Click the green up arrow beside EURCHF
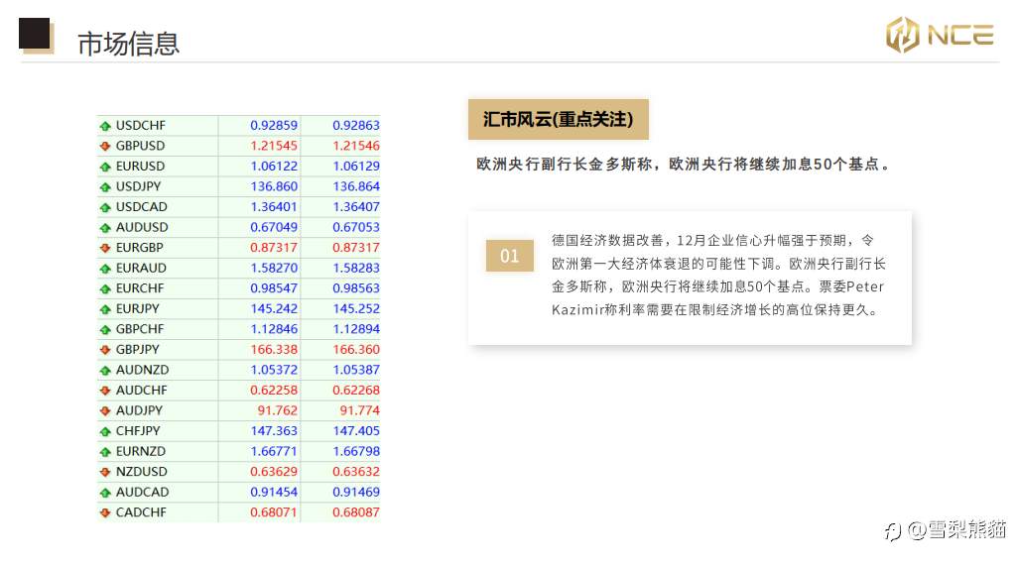This screenshot has height=567, width=1017. coord(105,289)
